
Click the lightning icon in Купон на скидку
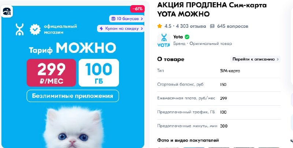click(101, 29)
